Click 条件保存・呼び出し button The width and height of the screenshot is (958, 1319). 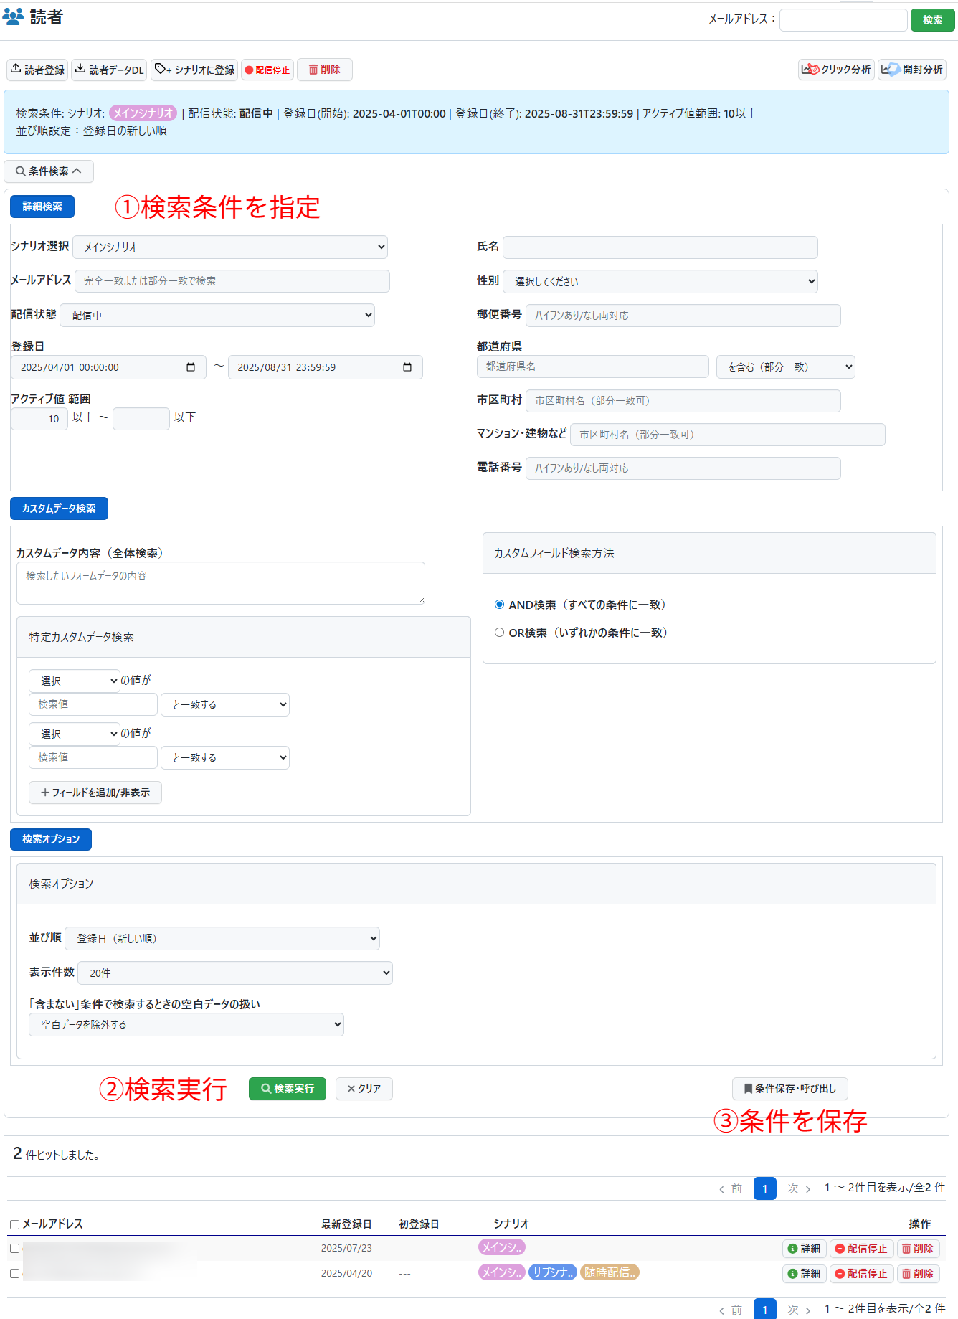click(789, 1089)
